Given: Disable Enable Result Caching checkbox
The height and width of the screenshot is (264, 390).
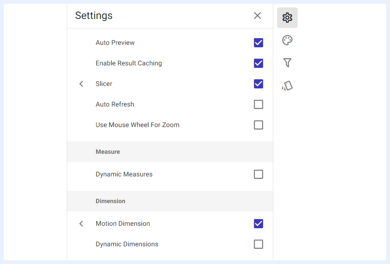Looking at the screenshot, I should (x=258, y=63).
